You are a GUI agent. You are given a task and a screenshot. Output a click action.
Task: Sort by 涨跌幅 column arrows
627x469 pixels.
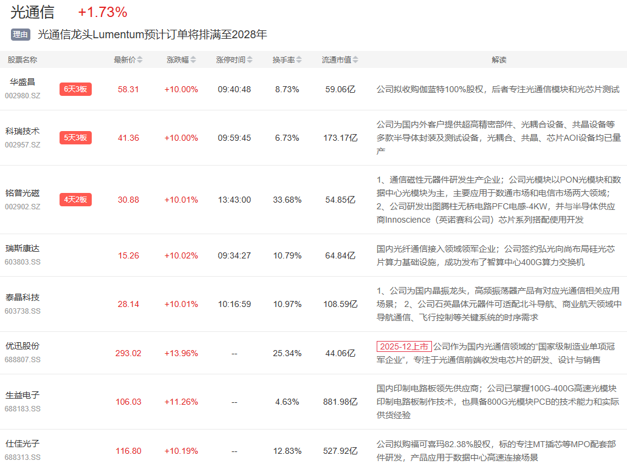[193, 60]
